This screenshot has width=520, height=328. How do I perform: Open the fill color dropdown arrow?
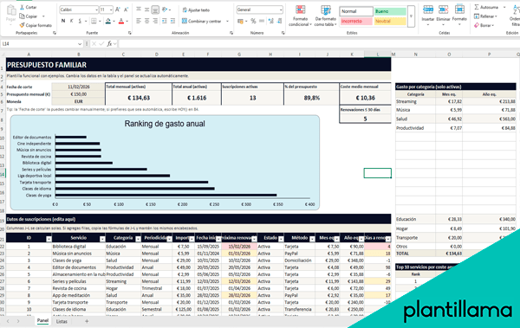(x=114, y=22)
